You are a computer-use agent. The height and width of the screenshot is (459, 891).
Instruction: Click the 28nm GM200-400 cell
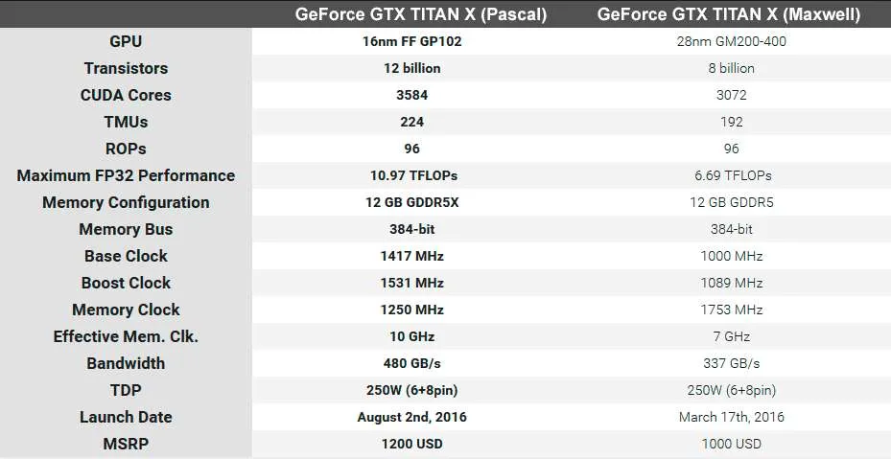pyautogui.click(x=732, y=41)
